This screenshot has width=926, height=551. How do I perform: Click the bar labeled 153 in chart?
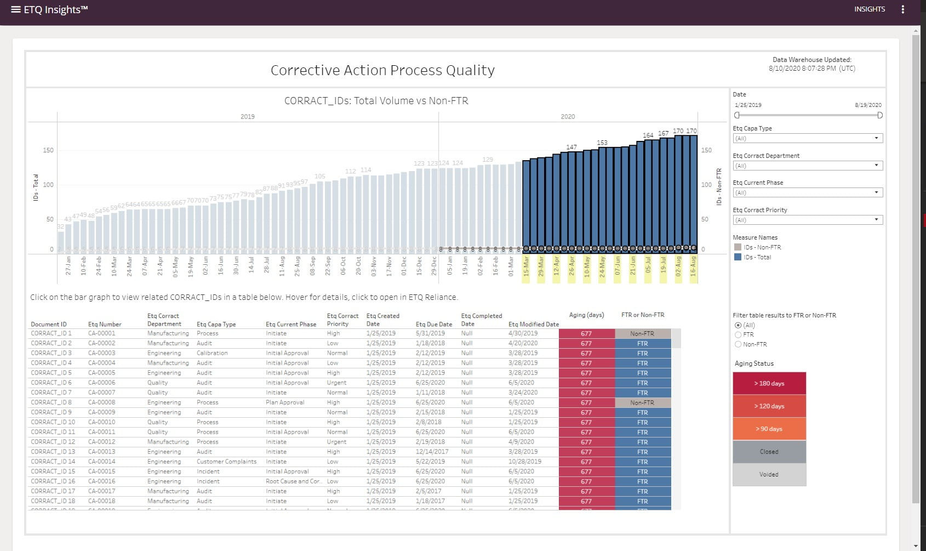[x=602, y=200]
